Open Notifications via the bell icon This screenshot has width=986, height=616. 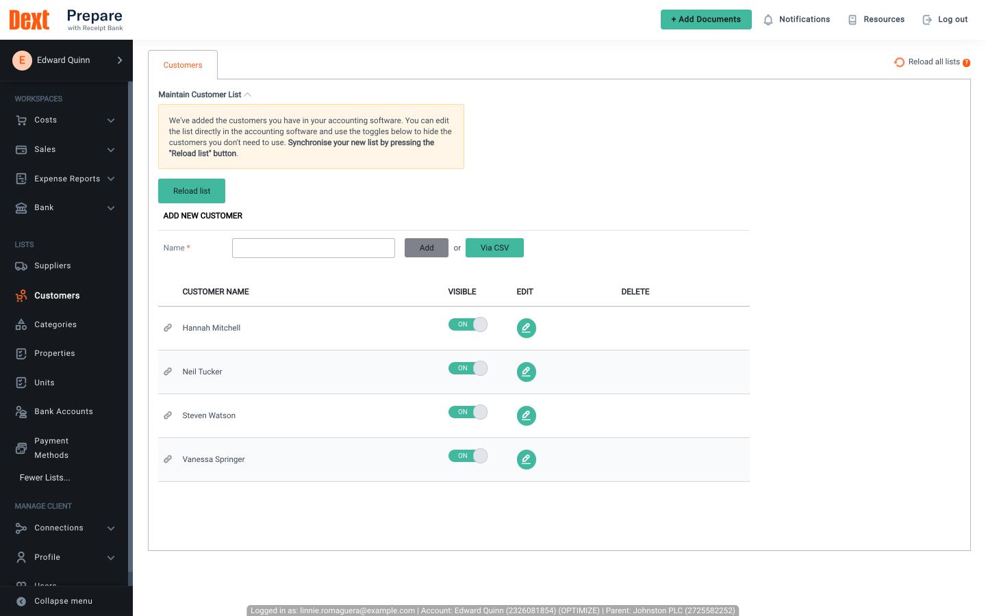768,20
